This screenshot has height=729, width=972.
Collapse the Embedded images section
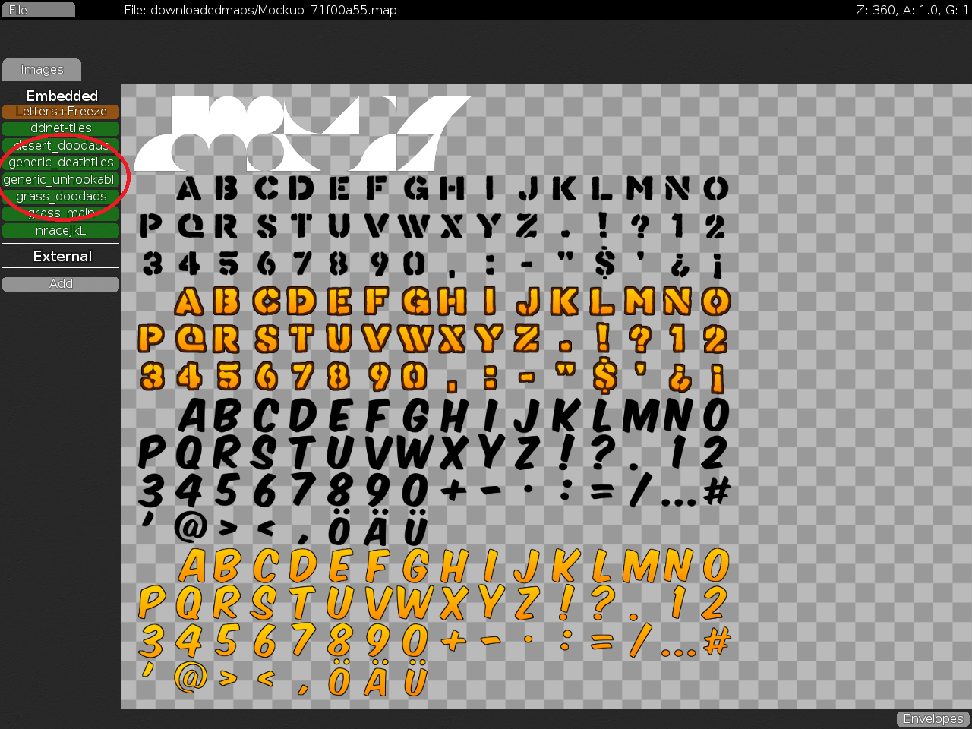pos(62,96)
